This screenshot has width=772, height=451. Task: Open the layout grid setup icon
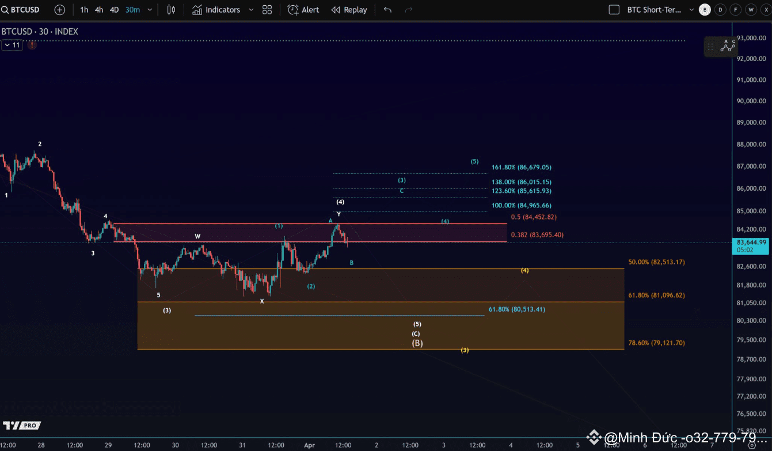267,10
